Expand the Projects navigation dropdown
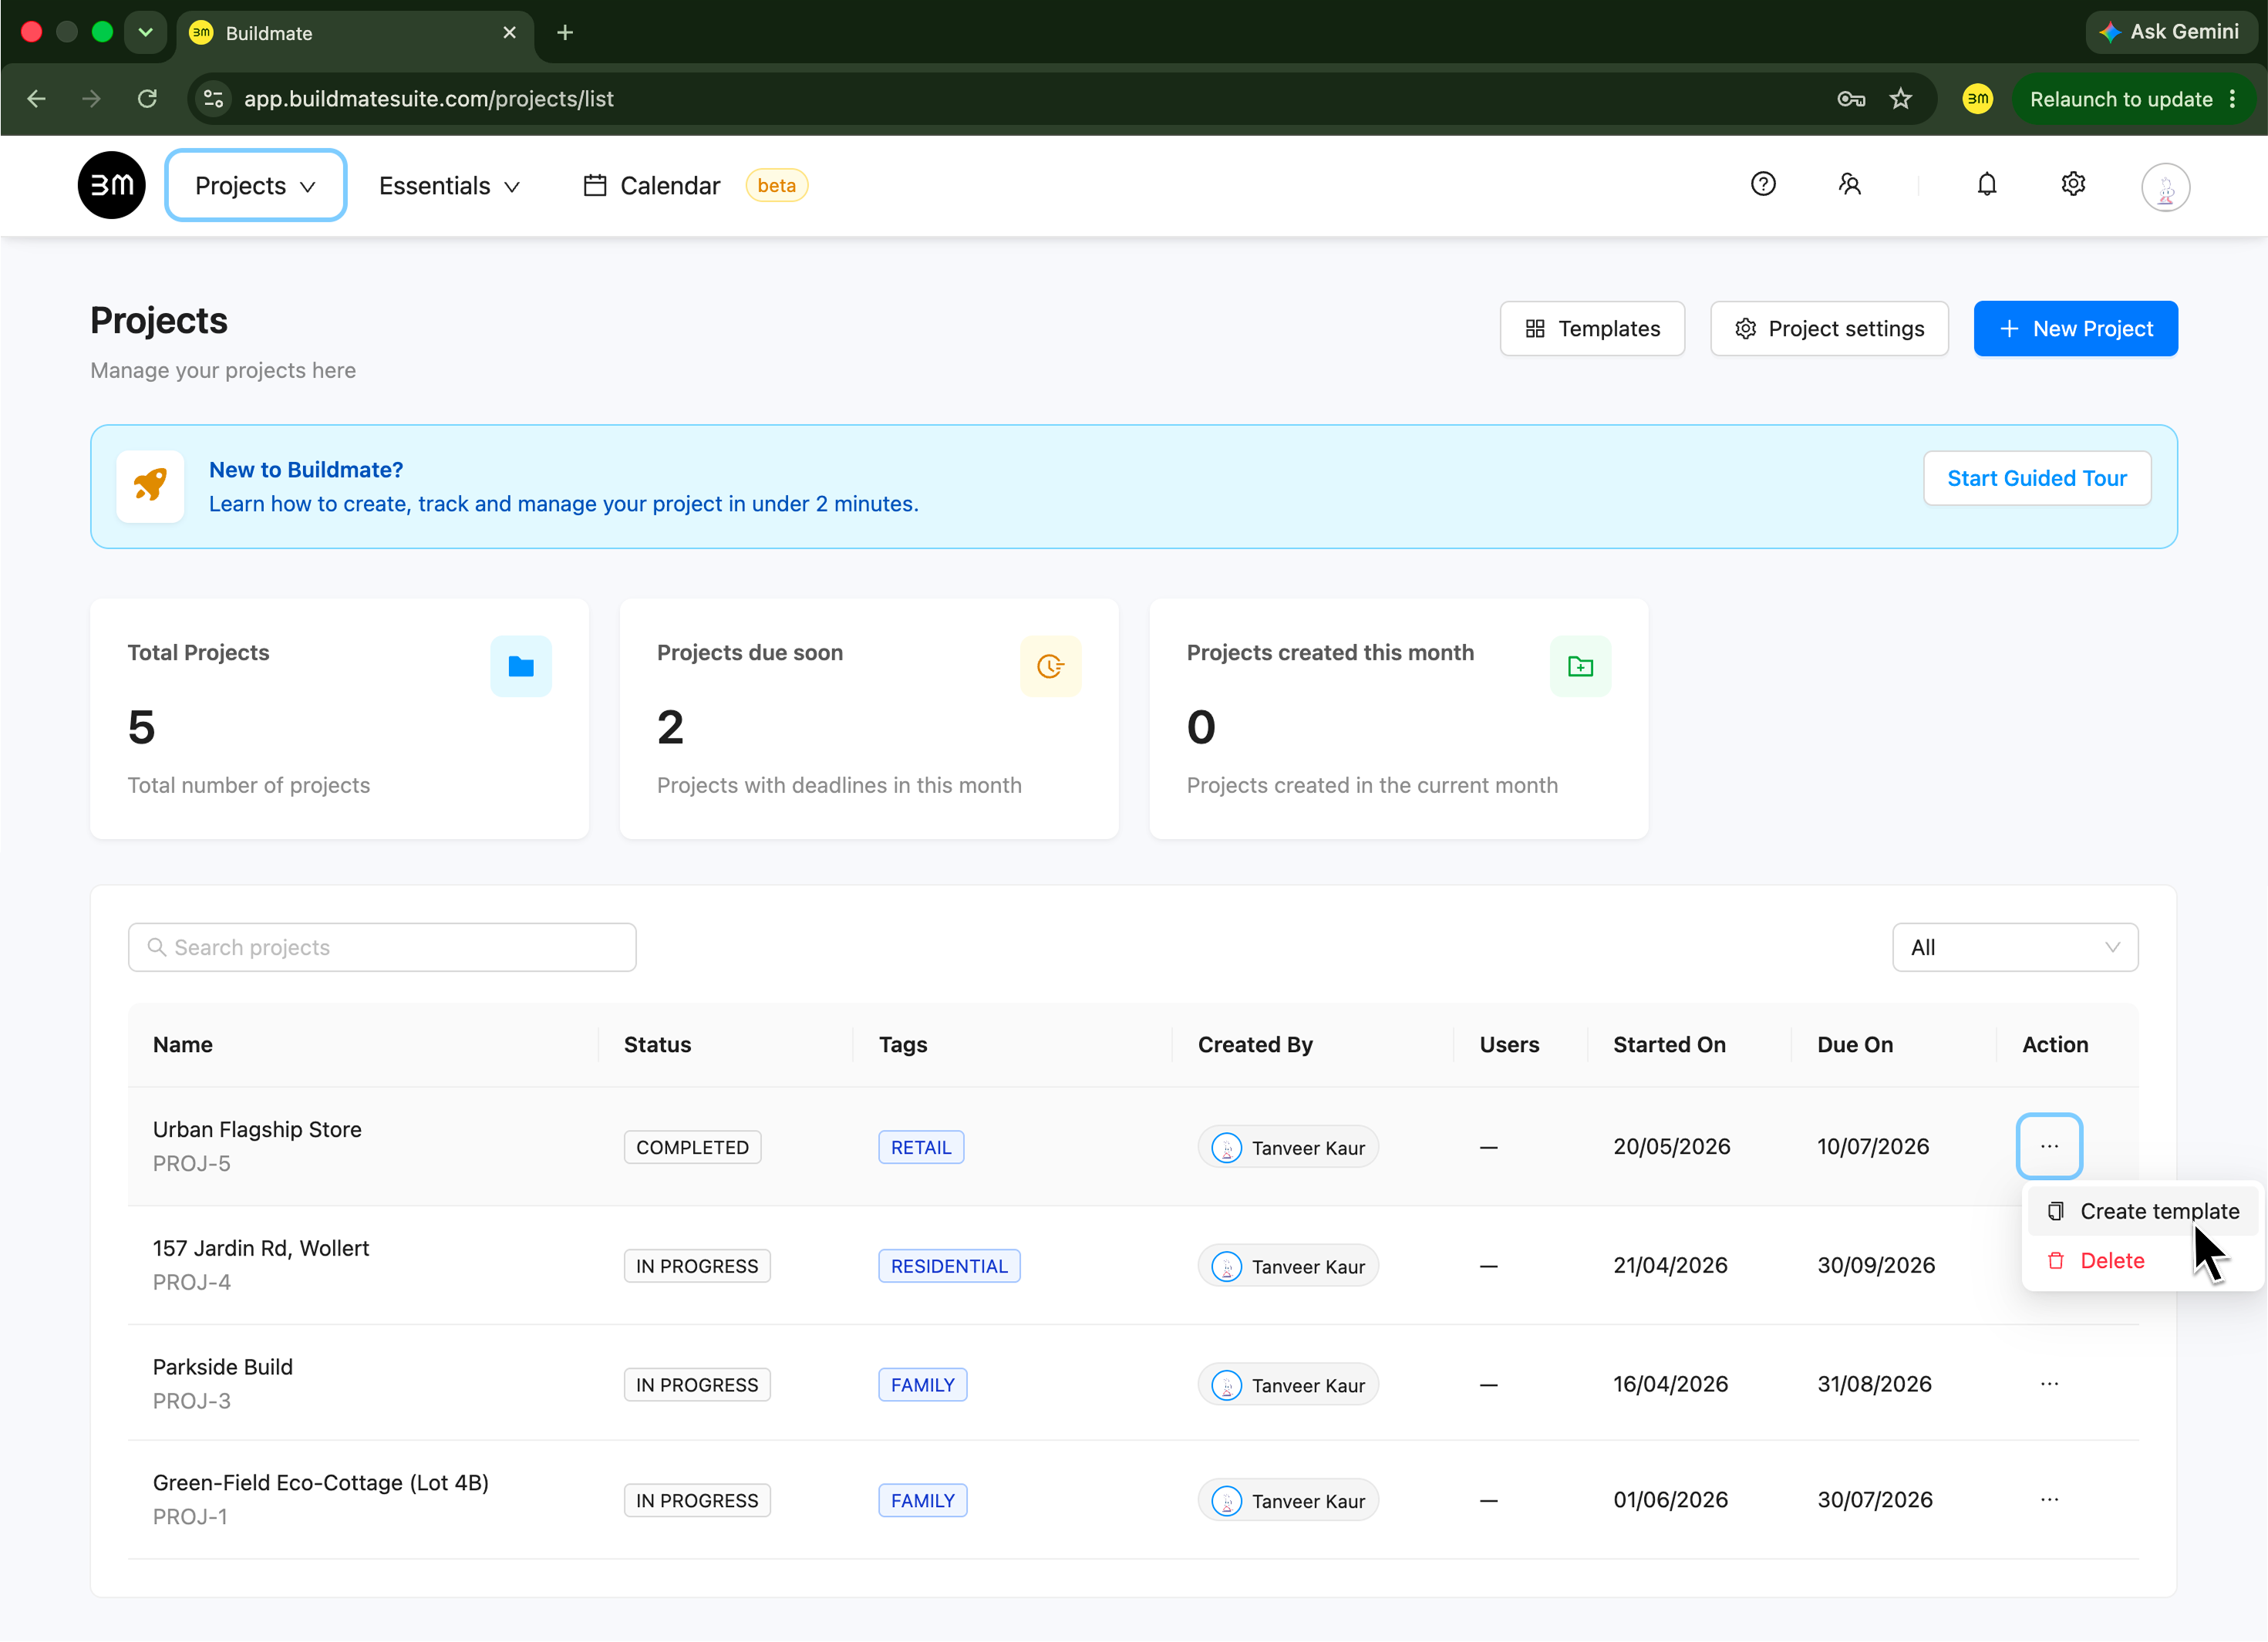2268x1642 pixels. 255,185
